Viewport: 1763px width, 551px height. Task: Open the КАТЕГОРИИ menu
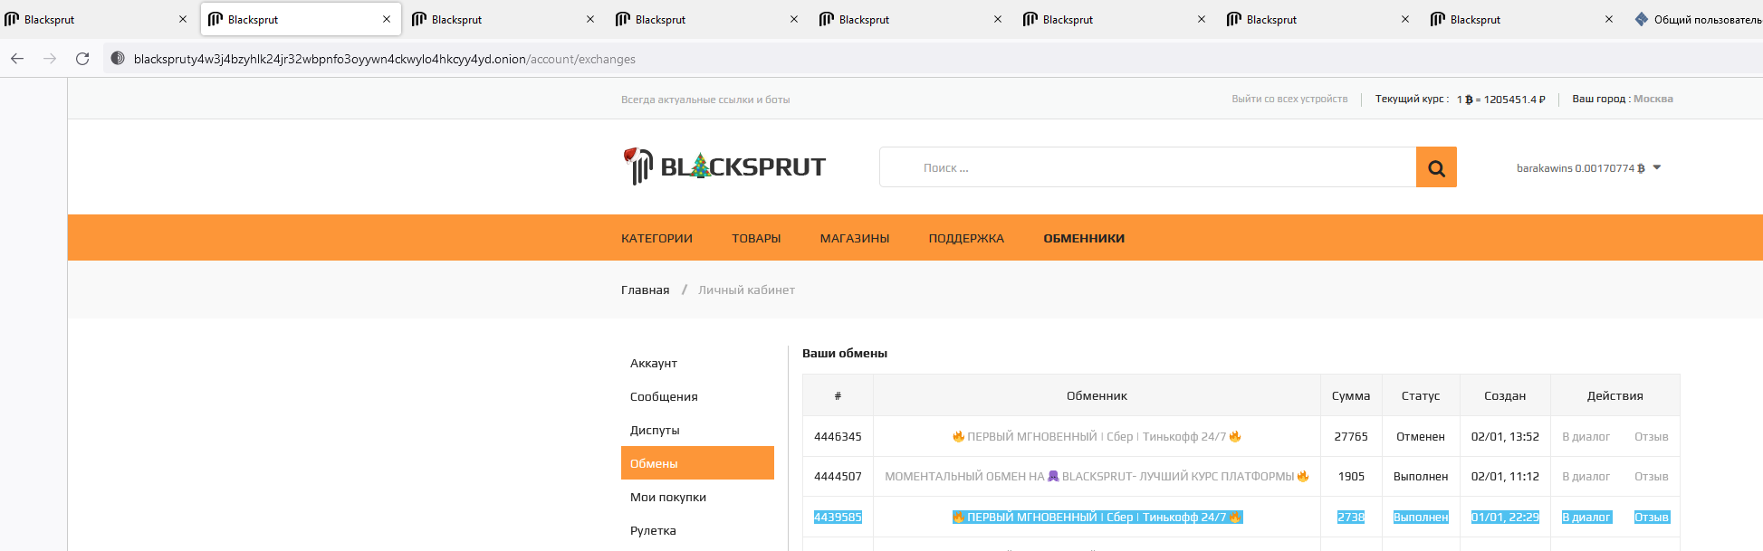(656, 239)
